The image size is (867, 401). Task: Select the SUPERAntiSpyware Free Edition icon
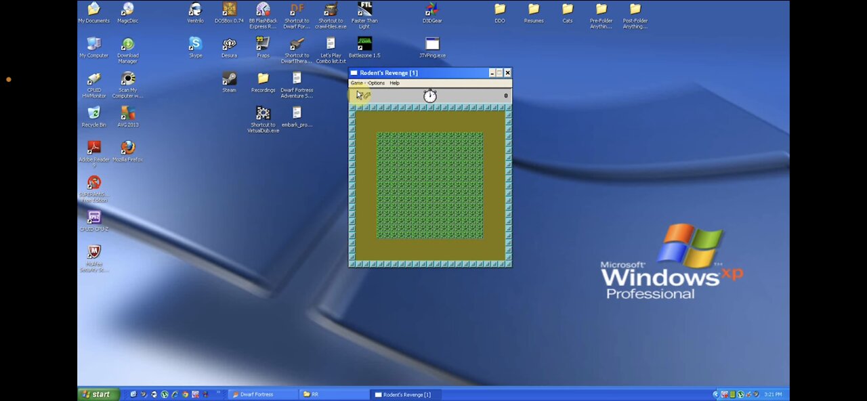pyautogui.click(x=94, y=188)
